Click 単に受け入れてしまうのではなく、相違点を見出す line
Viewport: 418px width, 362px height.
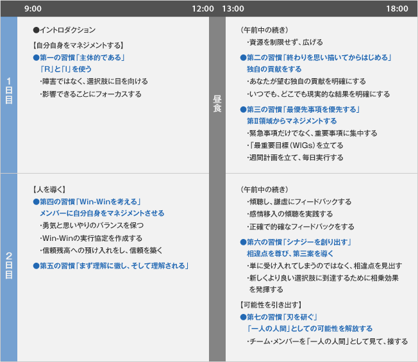click(324, 266)
